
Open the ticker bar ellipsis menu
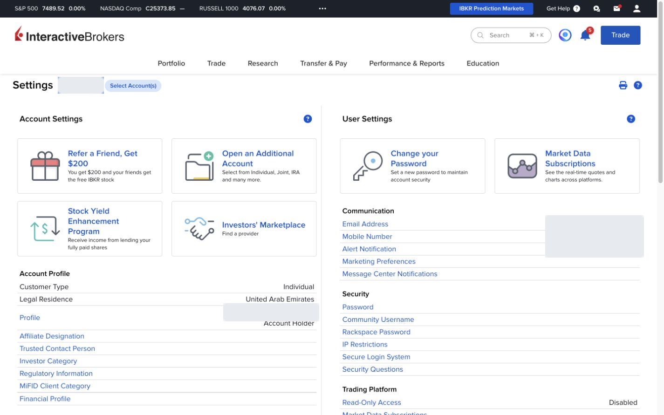point(322,8)
